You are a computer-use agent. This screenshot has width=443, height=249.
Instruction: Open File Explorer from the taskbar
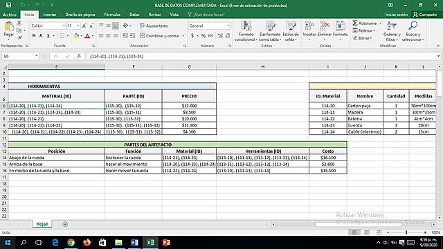(118, 243)
